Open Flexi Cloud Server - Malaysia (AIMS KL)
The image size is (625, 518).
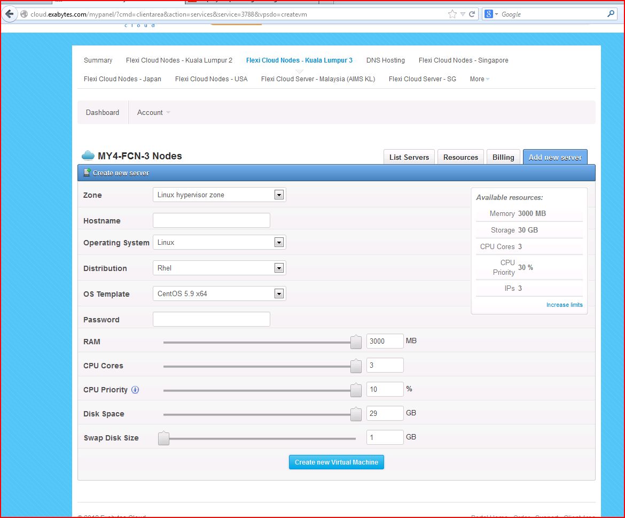click(x=318, y=79)
